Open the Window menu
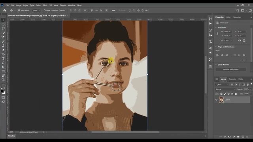The height and width of the screenshot is (142, 253). pyautogui.click(x=72, y=5)
